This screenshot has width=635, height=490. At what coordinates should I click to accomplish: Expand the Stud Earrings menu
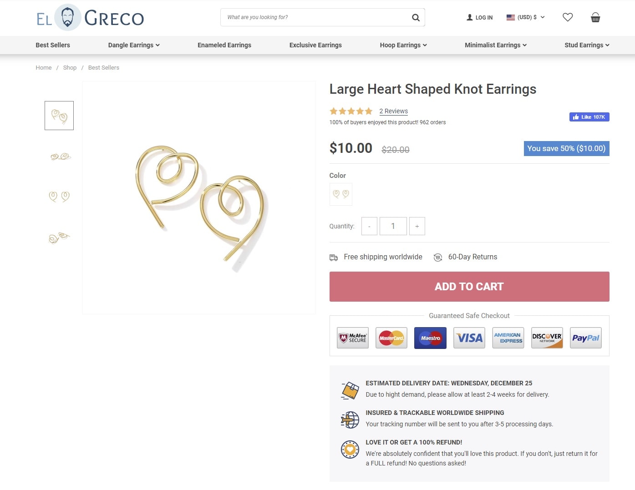(x=587, y=45)
